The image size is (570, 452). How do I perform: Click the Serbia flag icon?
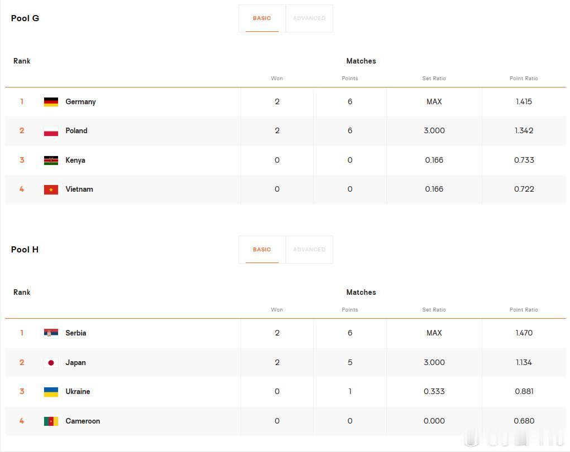(x=51, y=333)
